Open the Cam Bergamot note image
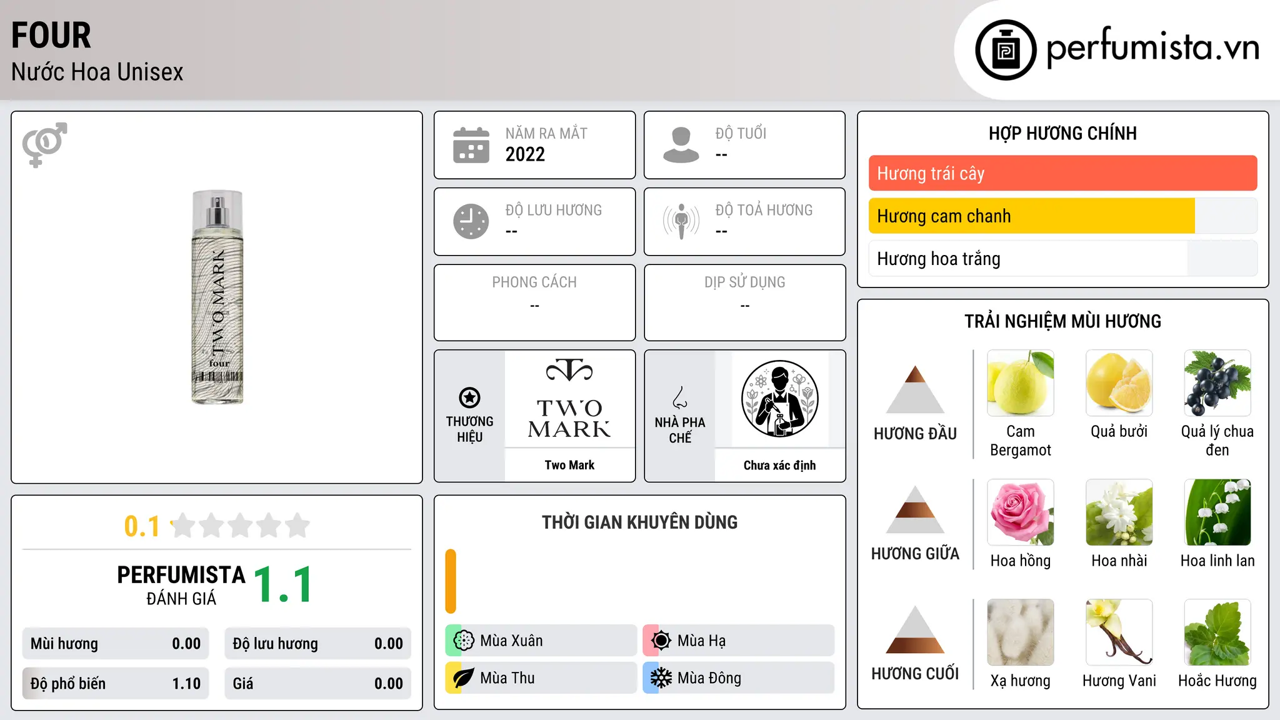This screenshot has height=720, width=1280. click(1021, 383)
